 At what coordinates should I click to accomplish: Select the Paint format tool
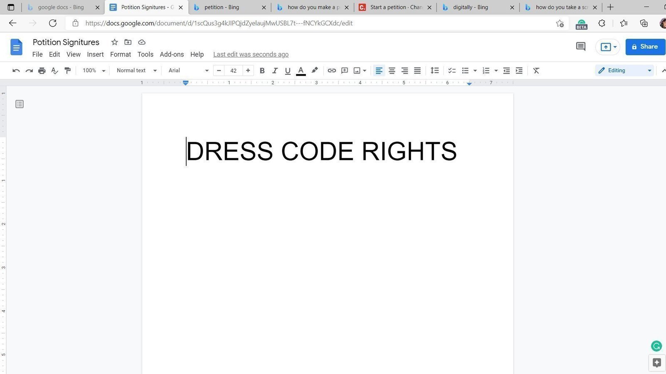[67, 70]
